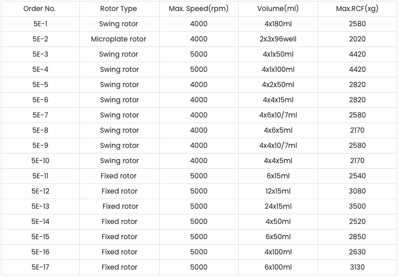
Task: Click the 4x2x50ml volume cell
Action: (x=278, y=85)
